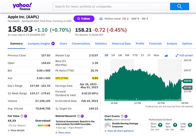Go to the Financials tab
This screenshot has width=196, height=136.
coord(155,44)
